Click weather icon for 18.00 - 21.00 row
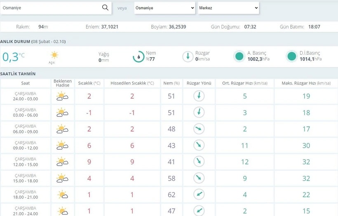The image size is (338, 216). pos(62,195)
